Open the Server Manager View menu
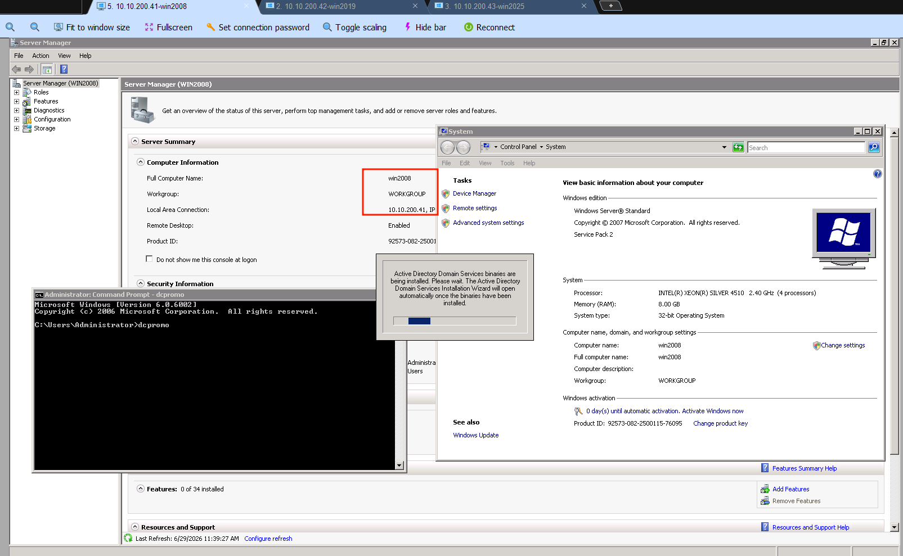Viewport: 903px width, 556px height. (64, 56)
